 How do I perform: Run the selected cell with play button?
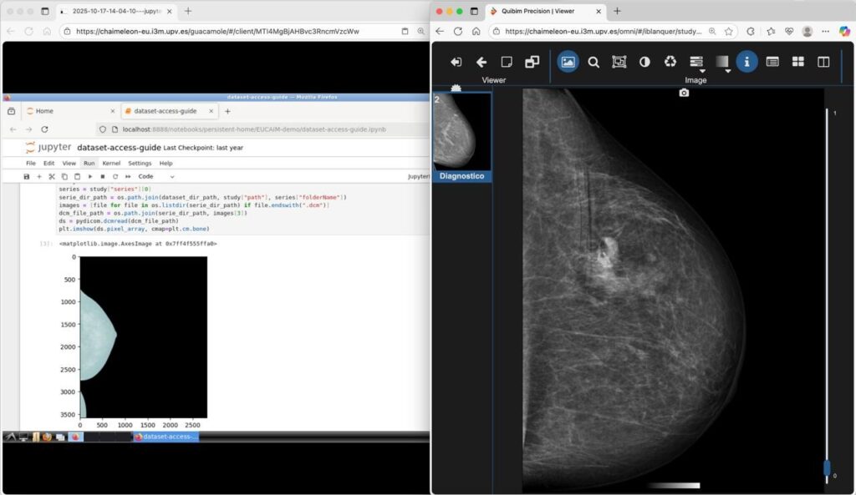coord(90,177)
